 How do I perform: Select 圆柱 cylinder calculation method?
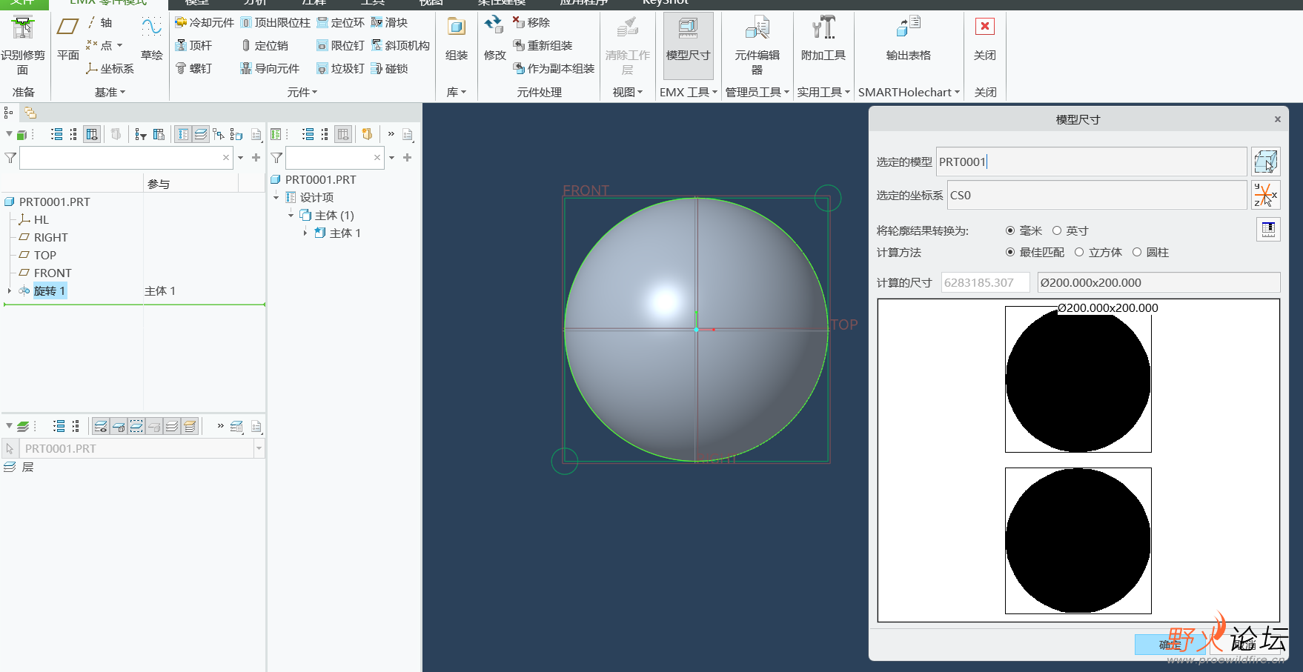(x=1137, y=252)
